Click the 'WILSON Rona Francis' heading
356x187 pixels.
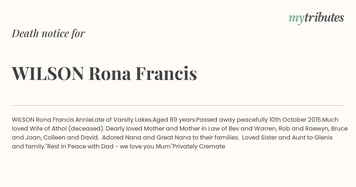pyautogui.click(x=104, y=73)
